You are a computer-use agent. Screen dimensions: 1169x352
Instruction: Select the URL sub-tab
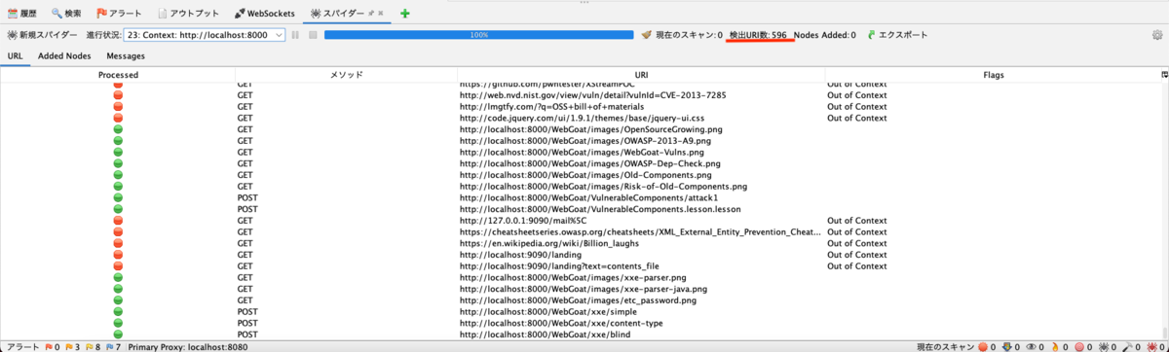coord(16,56)
